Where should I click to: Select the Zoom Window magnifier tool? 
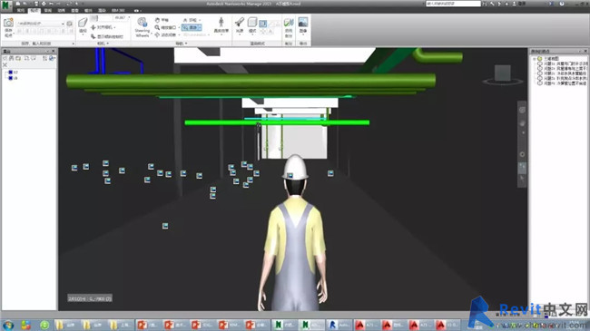(x=165, y=27)
